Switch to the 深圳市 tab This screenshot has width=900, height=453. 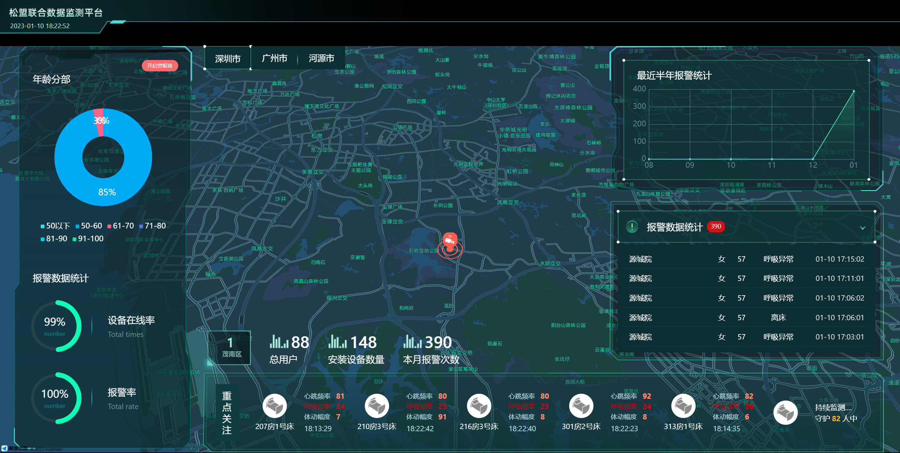pyautogui.click(x=228, y=59)
